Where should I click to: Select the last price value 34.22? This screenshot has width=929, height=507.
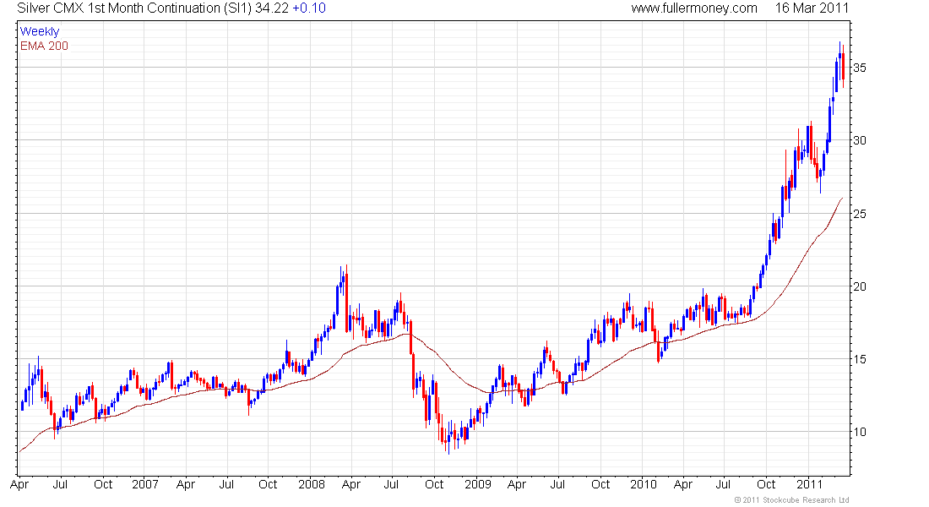pos(271,8)
